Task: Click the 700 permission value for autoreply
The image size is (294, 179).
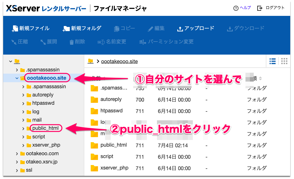Action: 140,100
